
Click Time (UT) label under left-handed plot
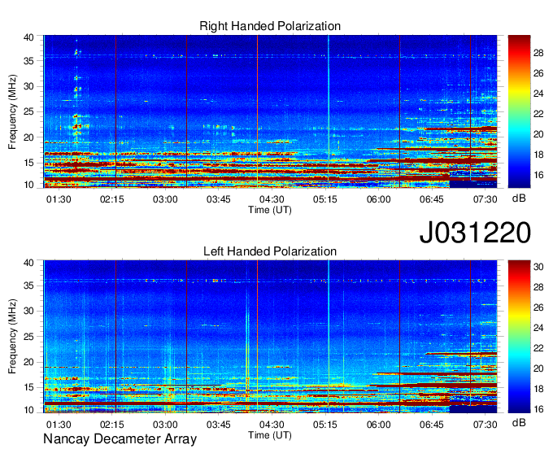[270, 435]
